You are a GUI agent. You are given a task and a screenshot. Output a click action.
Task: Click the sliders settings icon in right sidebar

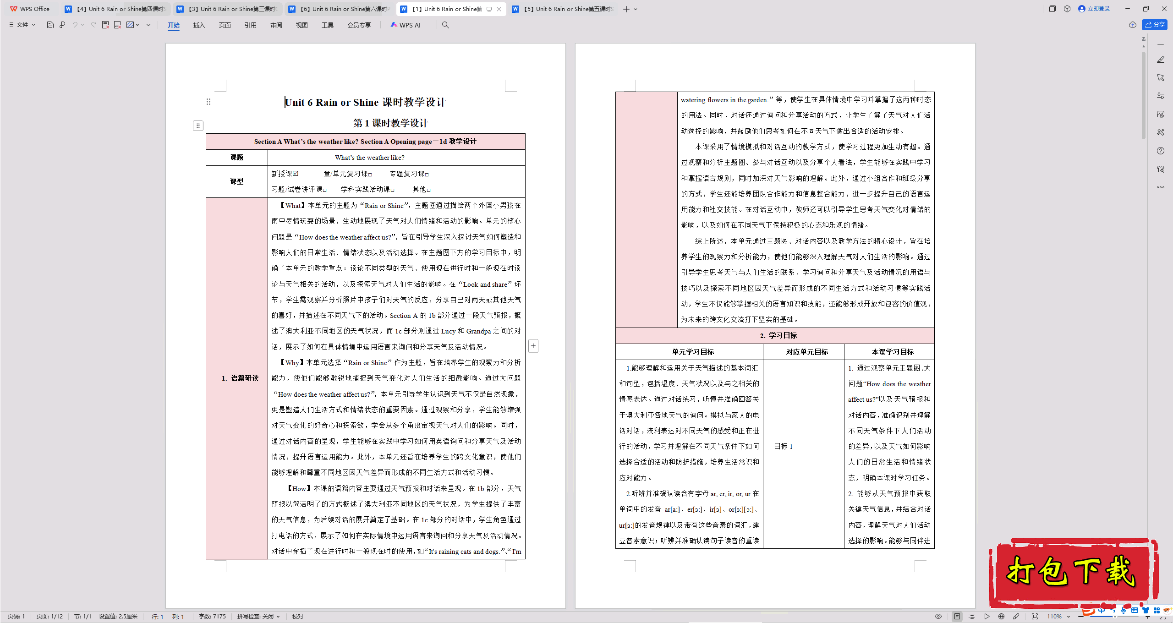(1160, 96)
